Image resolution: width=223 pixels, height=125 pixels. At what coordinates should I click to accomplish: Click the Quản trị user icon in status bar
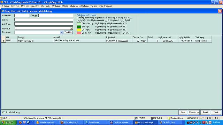click(1, 118)
